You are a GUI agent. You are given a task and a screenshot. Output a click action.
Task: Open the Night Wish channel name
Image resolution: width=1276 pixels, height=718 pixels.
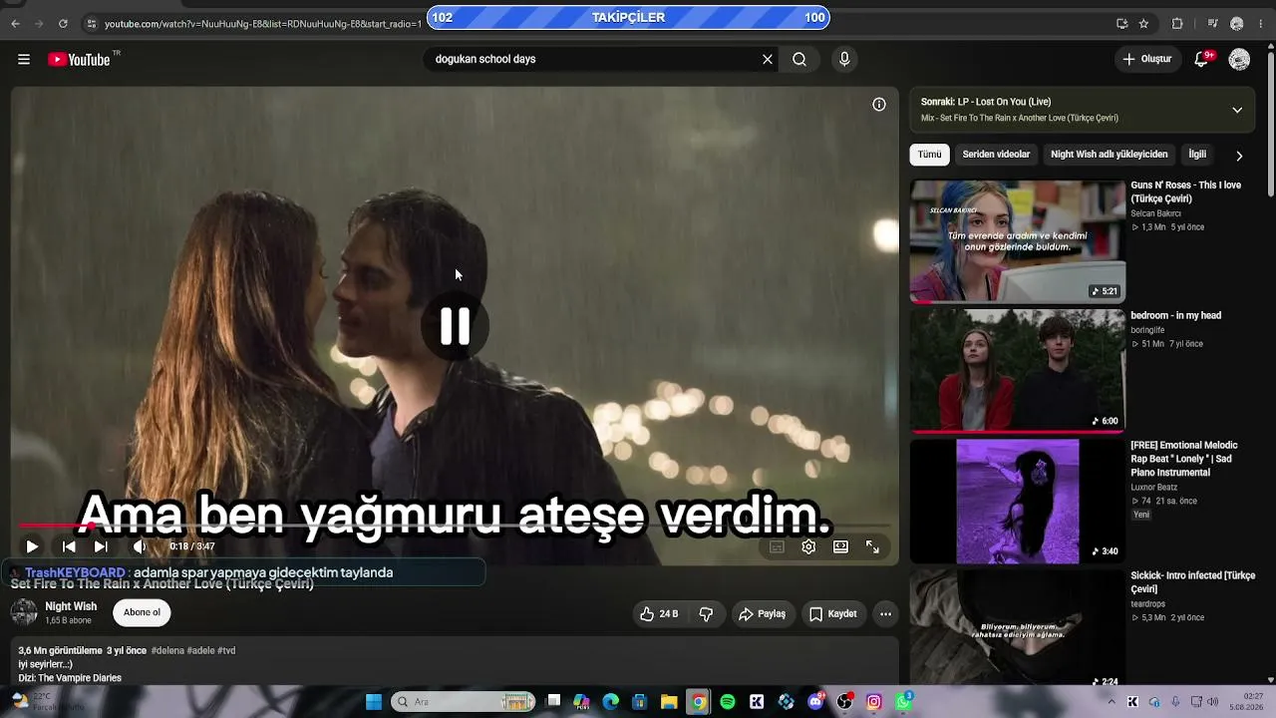click(x=71, y=606)
